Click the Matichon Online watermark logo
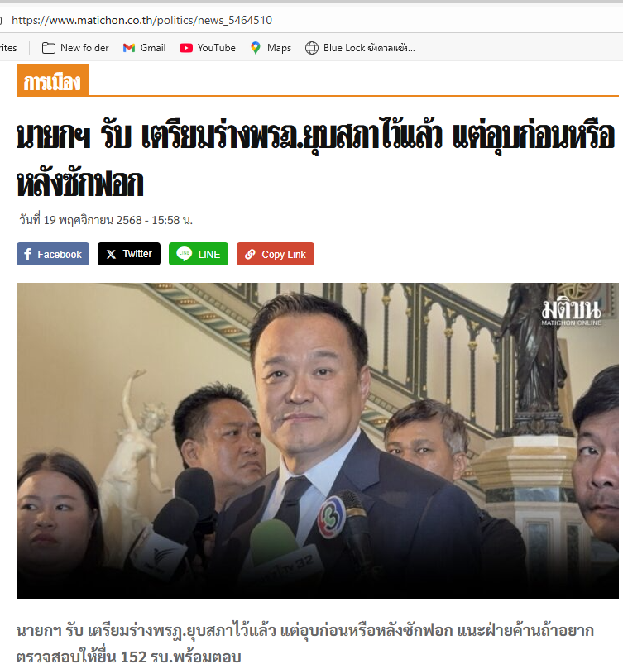 (572, 313)
